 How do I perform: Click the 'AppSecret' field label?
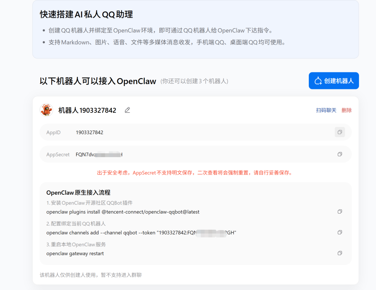58,154
